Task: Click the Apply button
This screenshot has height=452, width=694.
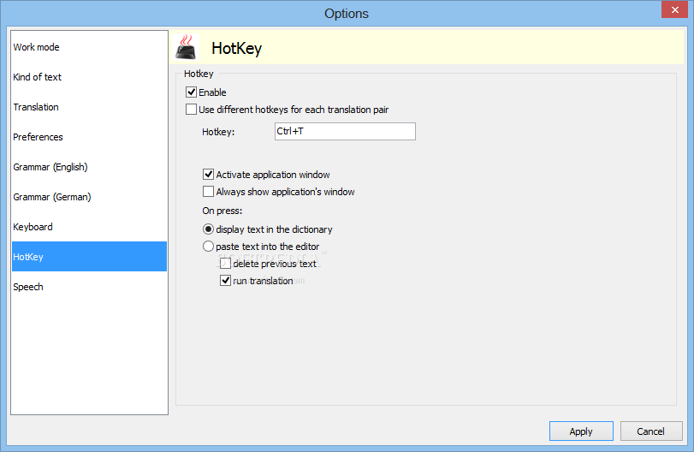Action: coord(581,431)
